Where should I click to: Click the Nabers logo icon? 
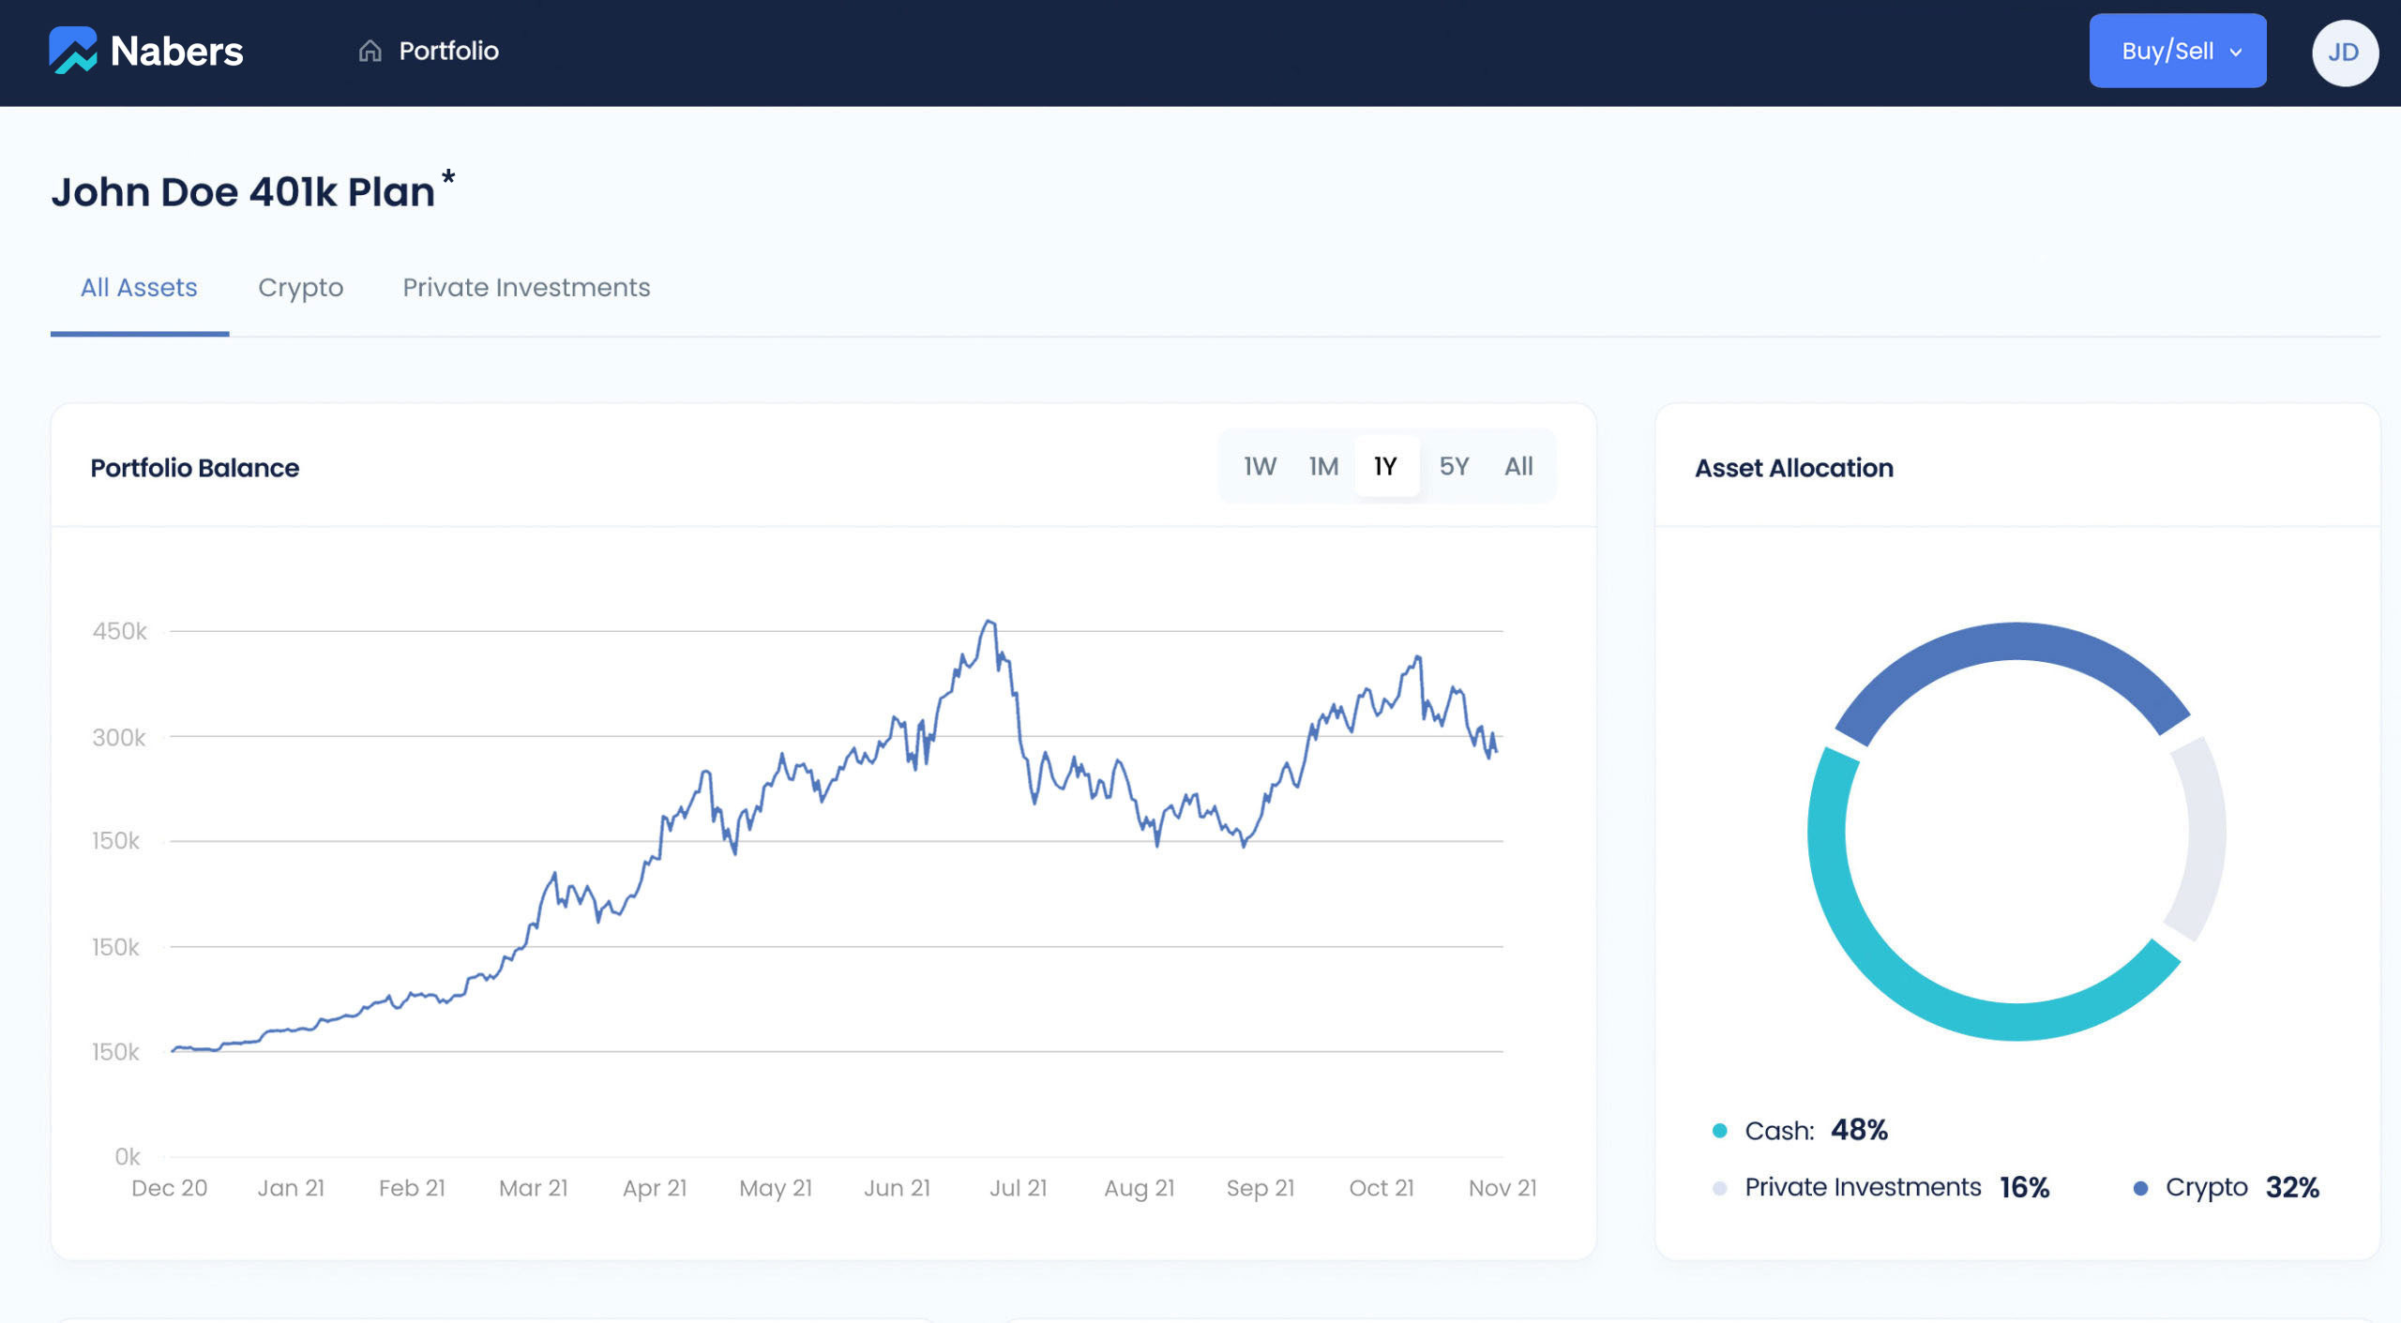coord(73,51)
